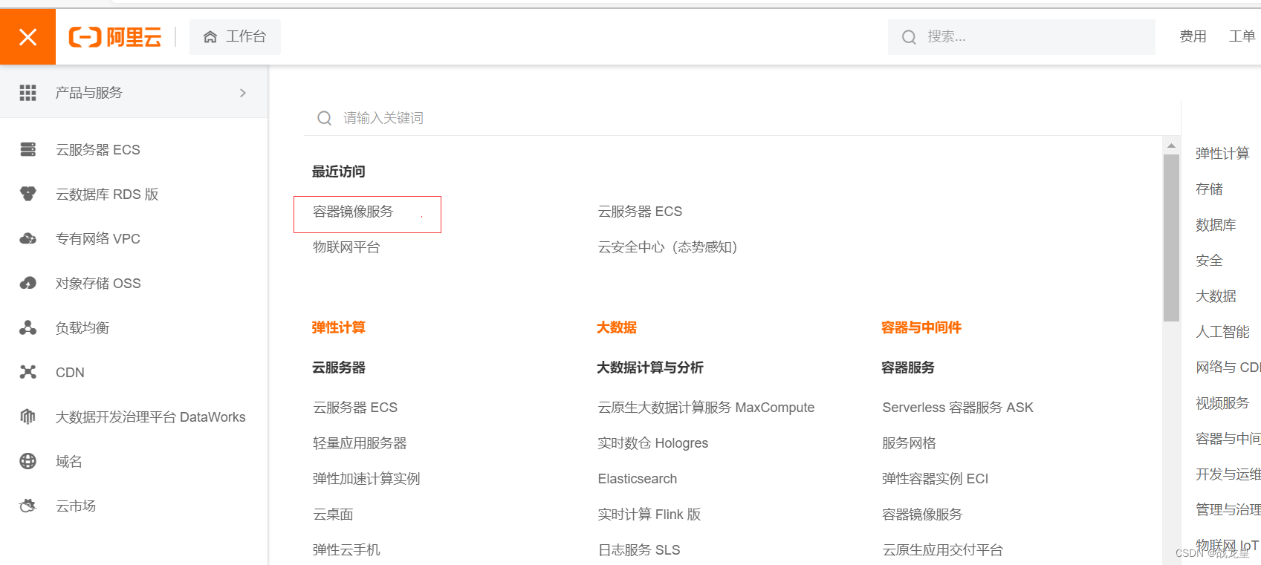Click the product list vertical scrollbar thumb
Screen dimensions: 1261x565
pyautogui.click(x=1171, y=238)
